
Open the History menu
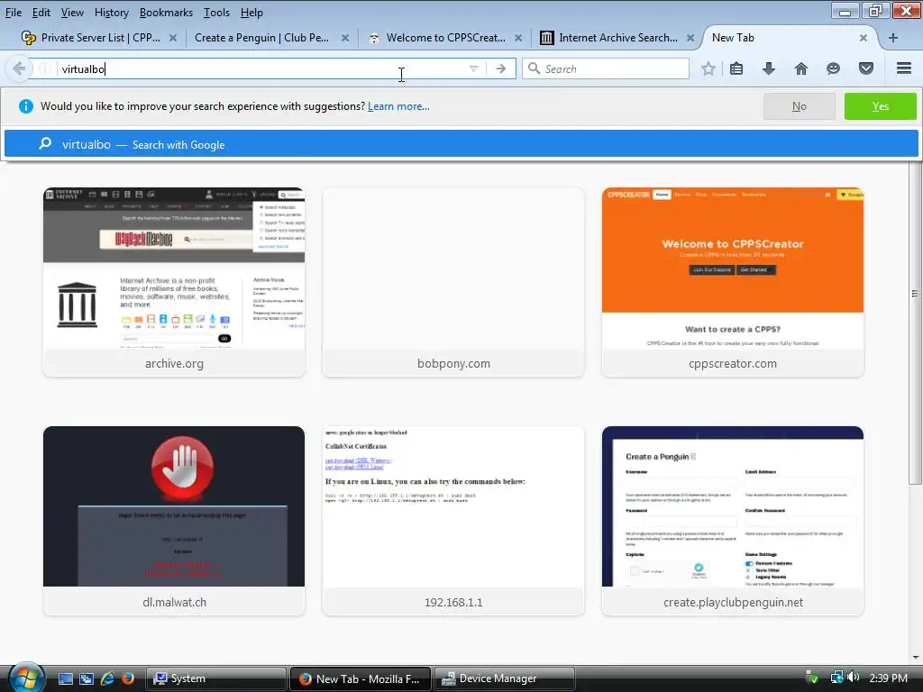coord(111,13)
